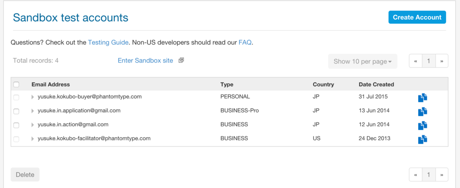This screenshot has height=188, width=460.
Task: Toggle the select-all checkbox in table header
Action: 17,85
